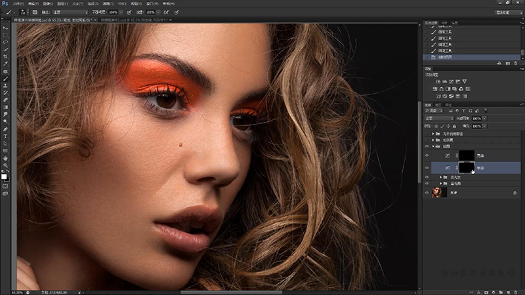
Task: Collapse the open layer group
Action: click(x=433, y=146)
